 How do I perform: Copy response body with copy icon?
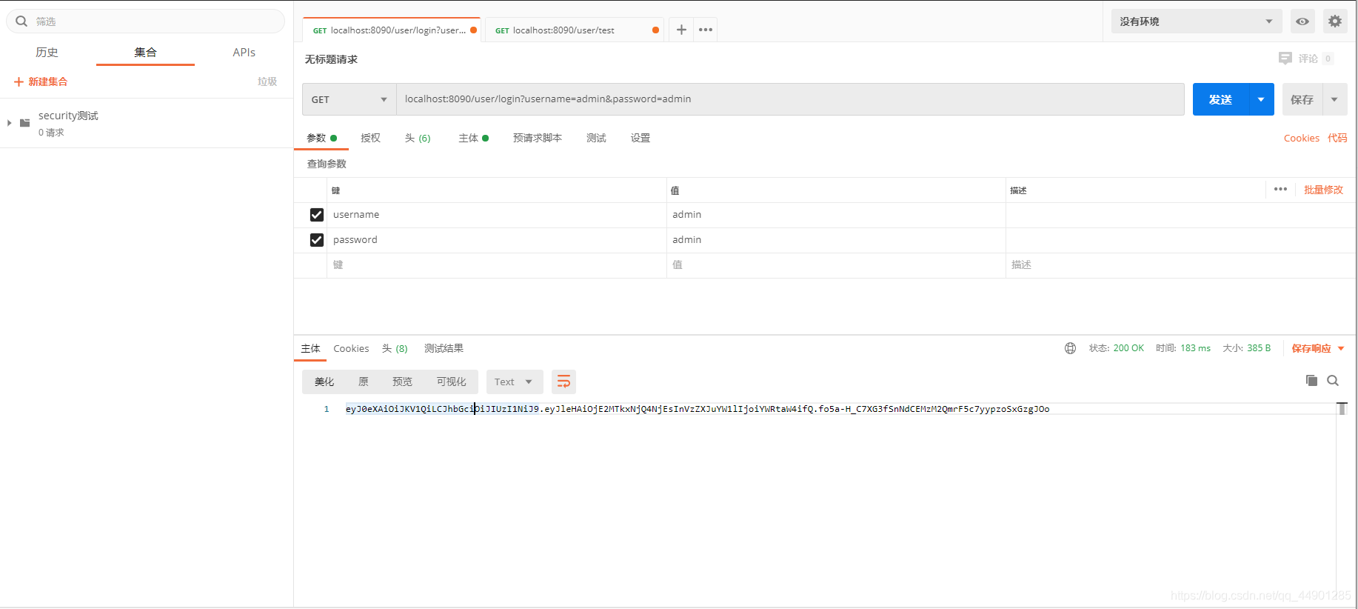point(1311,380)
